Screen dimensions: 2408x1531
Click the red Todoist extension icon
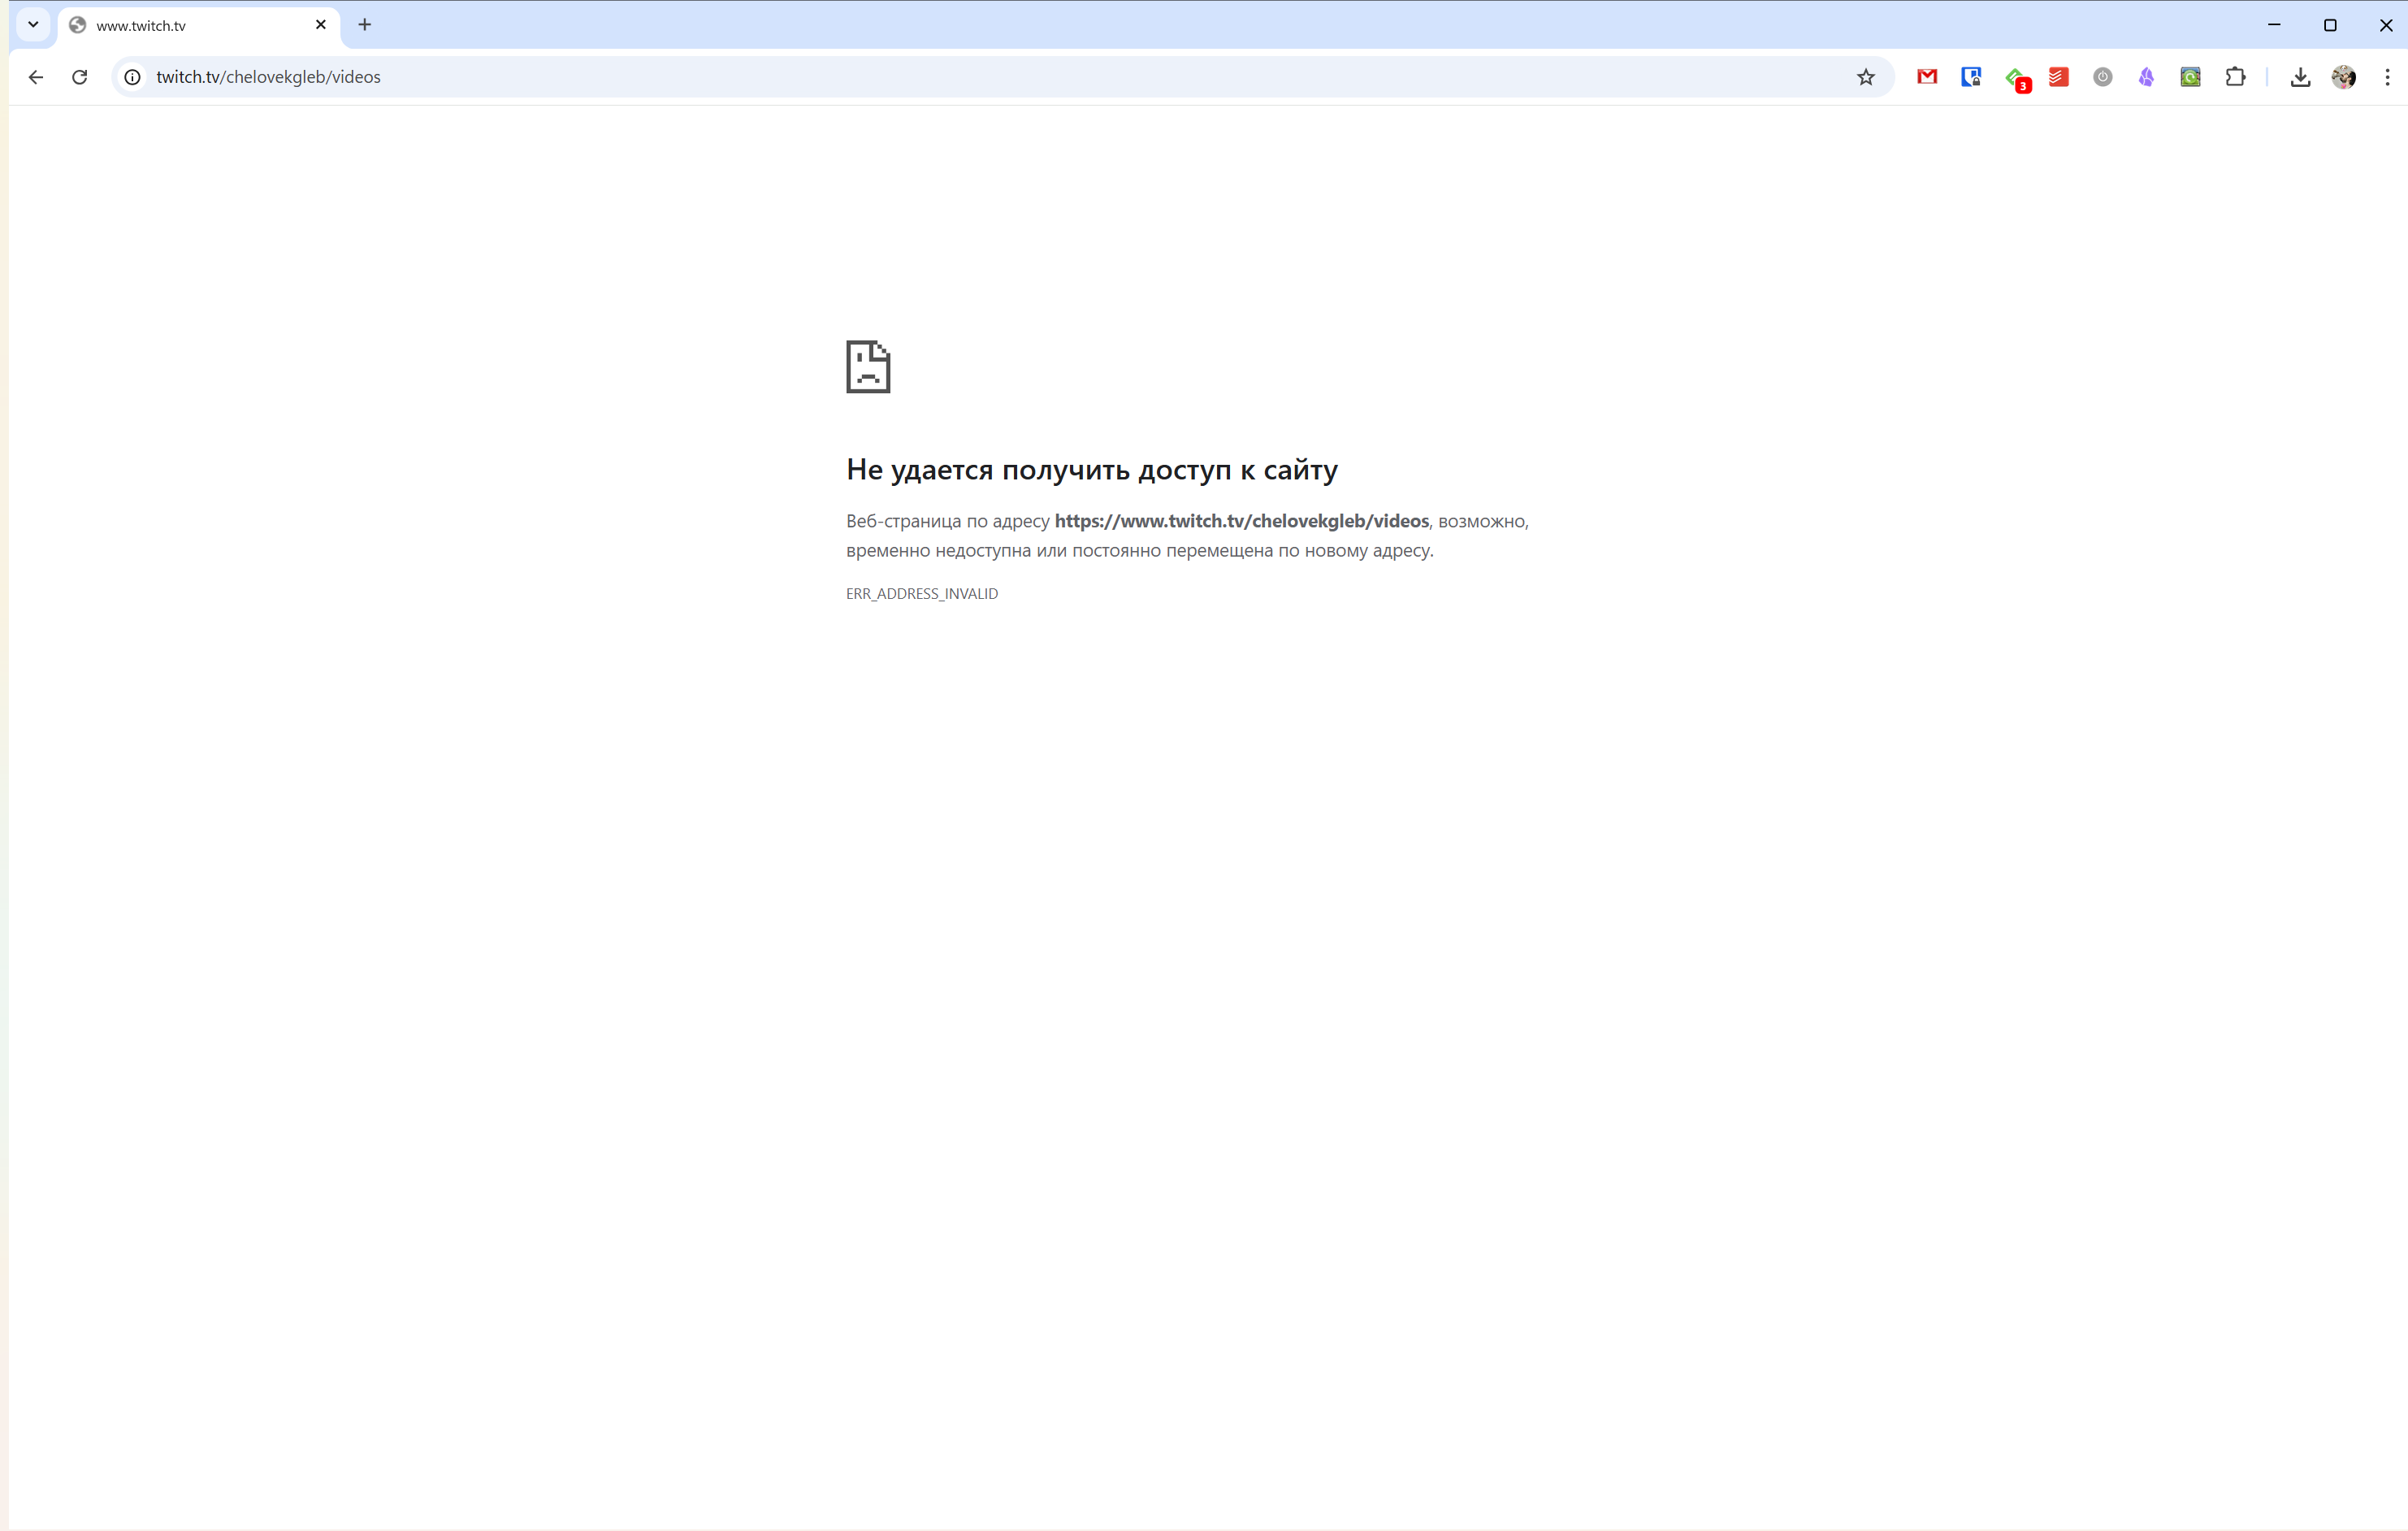(x=2058, y=77)
